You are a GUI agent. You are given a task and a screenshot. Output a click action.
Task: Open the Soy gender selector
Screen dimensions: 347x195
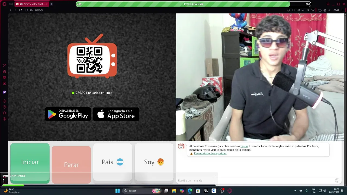point(154,162)
